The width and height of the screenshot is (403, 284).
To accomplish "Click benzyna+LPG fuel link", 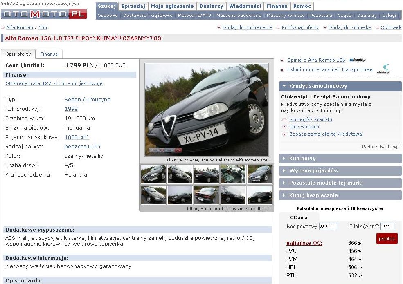I will [x=82, y=147].
